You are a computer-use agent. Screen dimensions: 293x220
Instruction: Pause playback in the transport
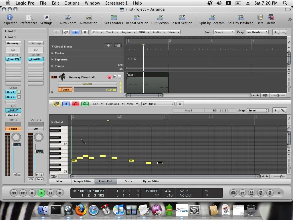coord(50,193)
